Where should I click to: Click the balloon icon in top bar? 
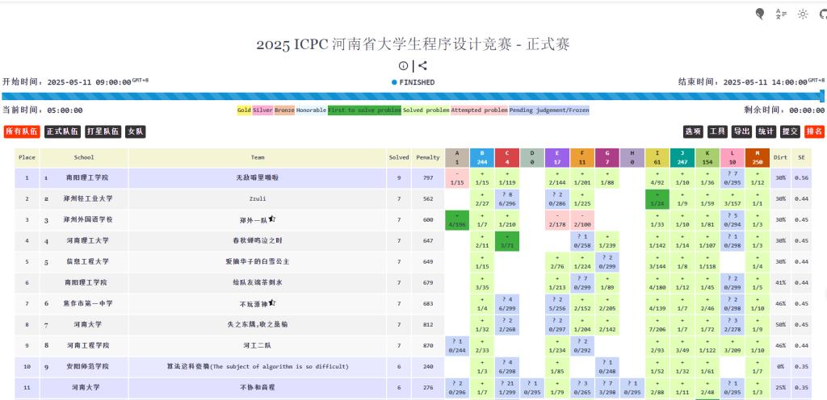pyautogui.click(x=760, y=14)
